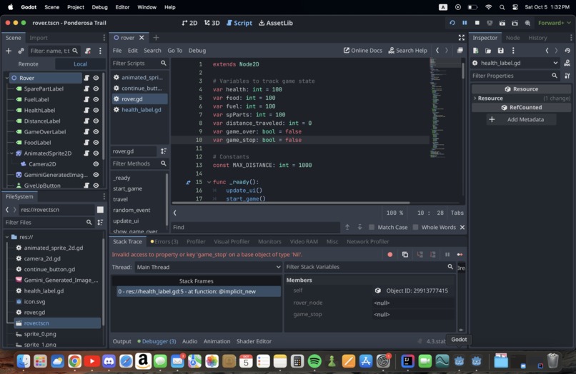Click Add Metadata button
The height and width of the screenshot is (374, 576).
tap(521, 120)
